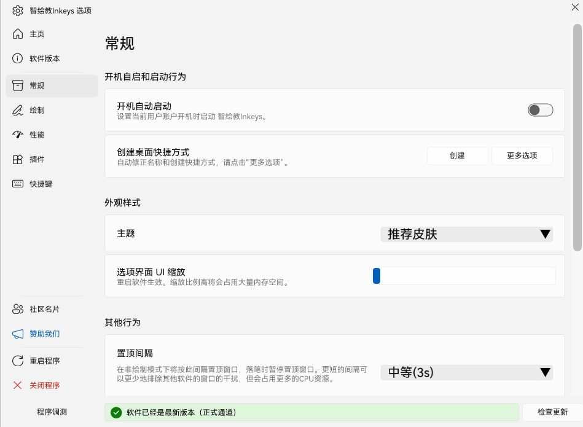This screenshot has height=427, width=583.
Task: Show the 快捷键 settings page
Action: [x=52, y=184]
